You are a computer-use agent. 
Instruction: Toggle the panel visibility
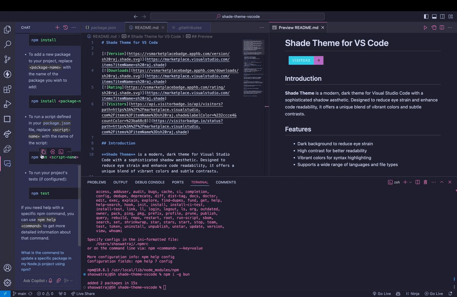pyautogui.click(x=434, y=16)
